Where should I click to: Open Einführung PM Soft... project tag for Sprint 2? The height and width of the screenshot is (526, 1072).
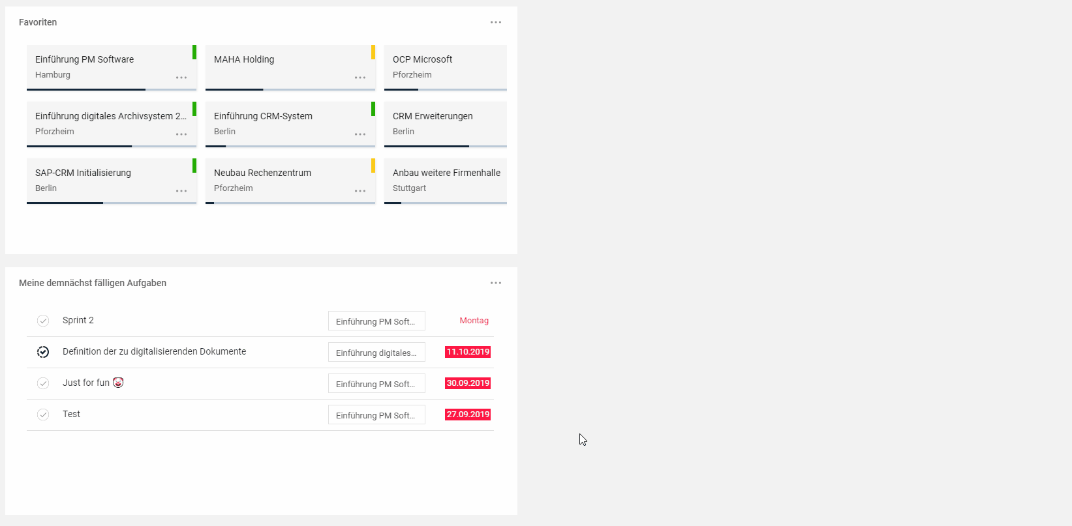(x=376, y=321)
